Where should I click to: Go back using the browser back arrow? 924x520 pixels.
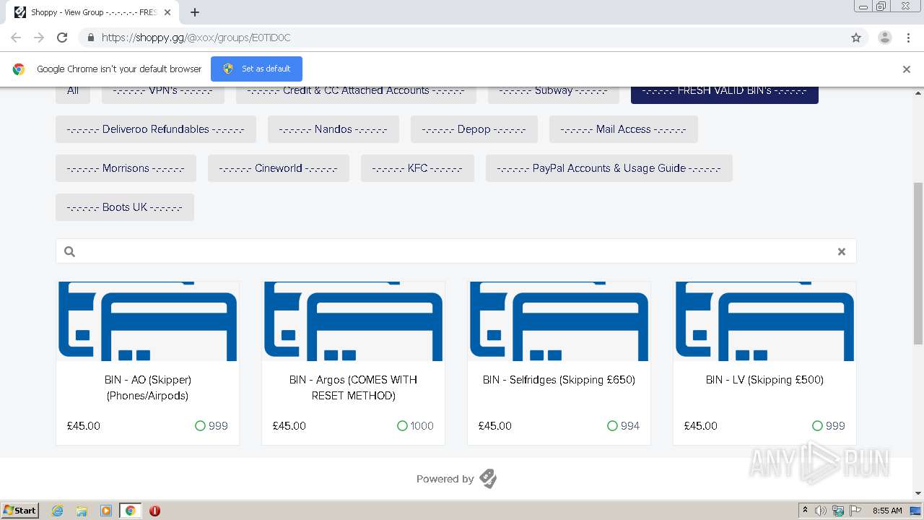16,38
